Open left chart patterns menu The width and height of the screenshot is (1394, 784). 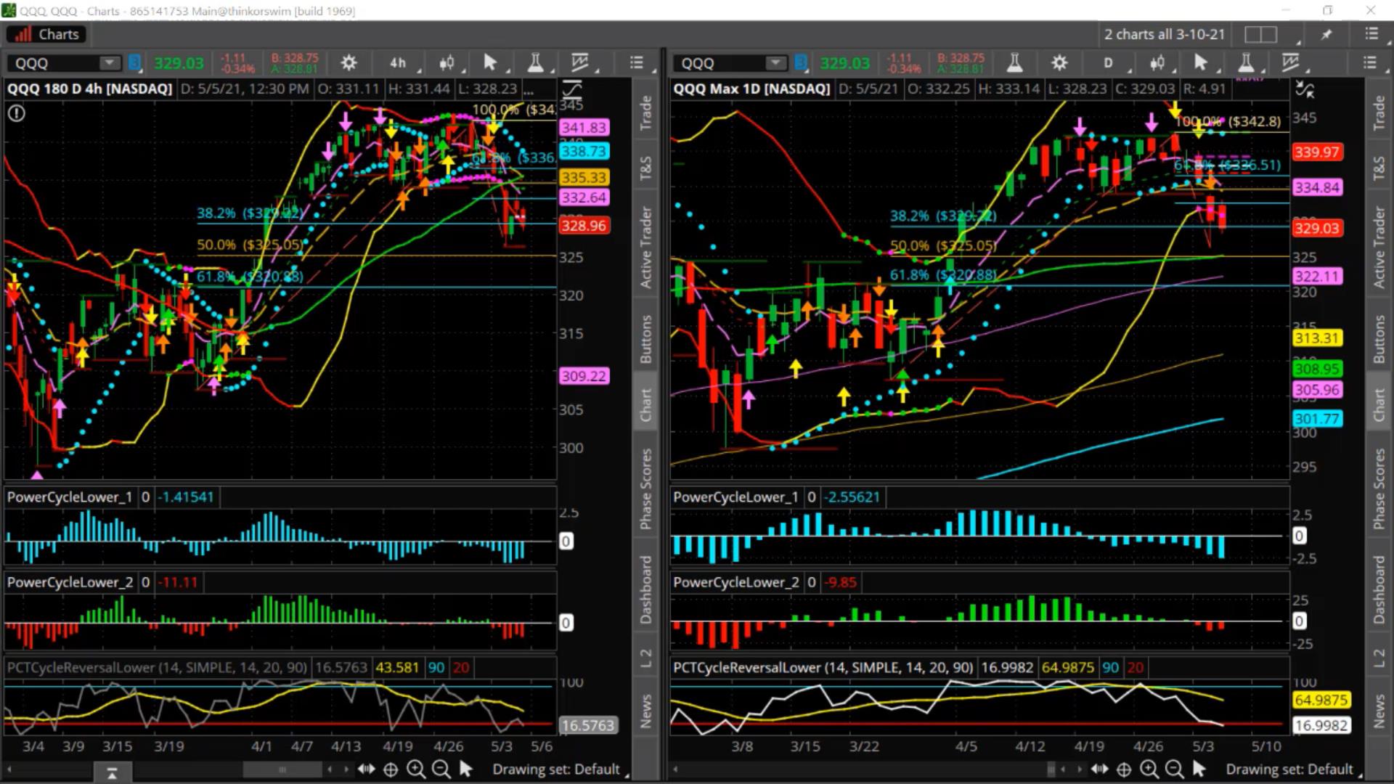580,63
